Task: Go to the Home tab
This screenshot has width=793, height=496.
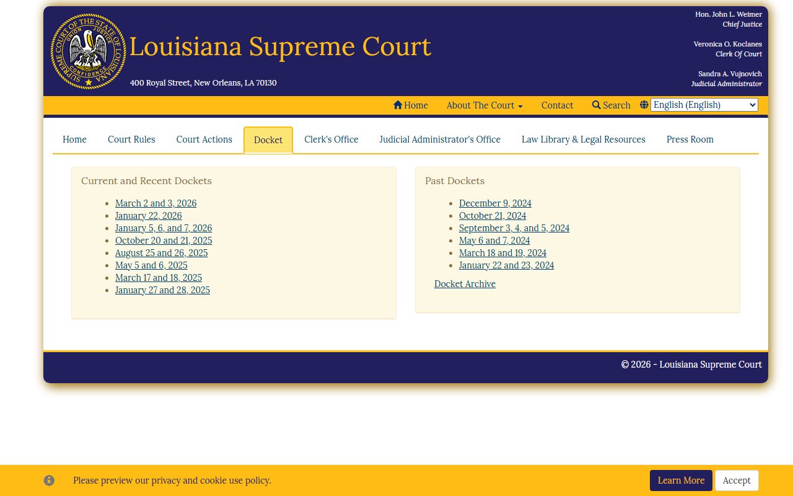Action: pyautogui.click(x=74, y=139)
